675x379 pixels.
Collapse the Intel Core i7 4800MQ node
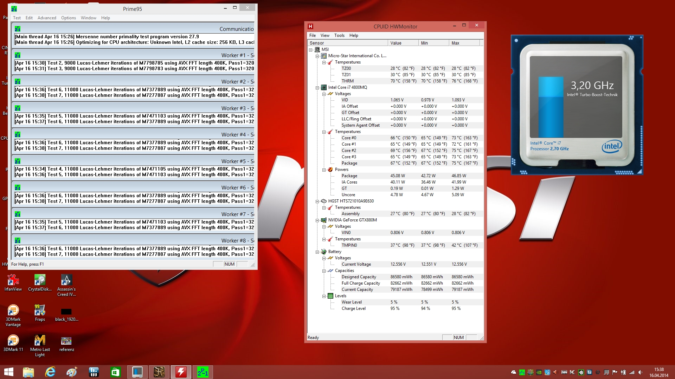coord(317,88)
